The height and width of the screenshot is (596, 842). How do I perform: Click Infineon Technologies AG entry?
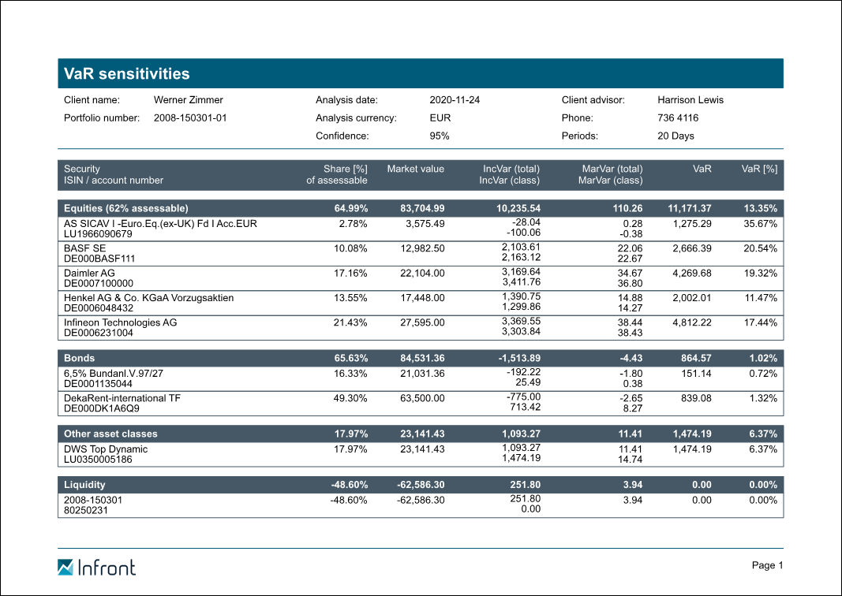coord(120,323)
